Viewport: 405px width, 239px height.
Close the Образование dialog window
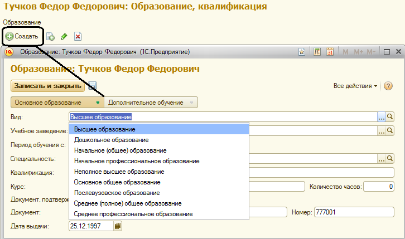point(398,52)
